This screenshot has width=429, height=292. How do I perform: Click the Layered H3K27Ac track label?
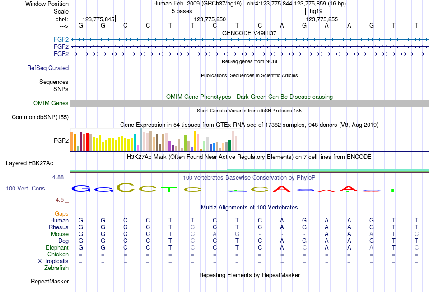(29, 163)
